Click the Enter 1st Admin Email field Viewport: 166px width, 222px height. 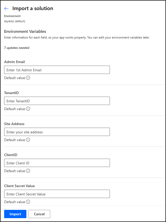click(57, 70)
